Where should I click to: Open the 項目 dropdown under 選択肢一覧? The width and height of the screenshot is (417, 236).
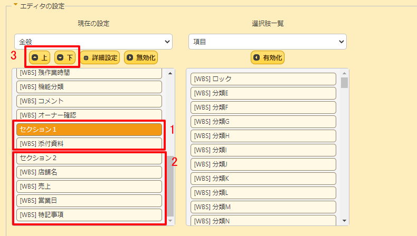pos(268,42)
